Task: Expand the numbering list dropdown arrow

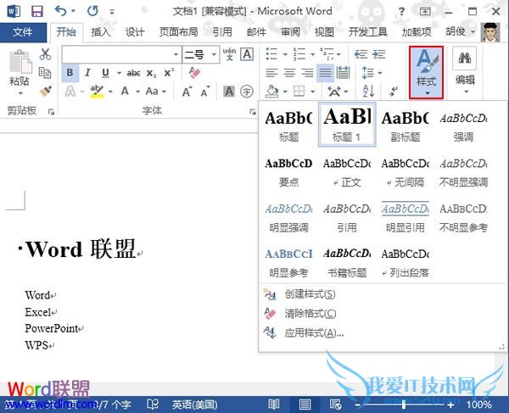Action: (x=312, y=54)
